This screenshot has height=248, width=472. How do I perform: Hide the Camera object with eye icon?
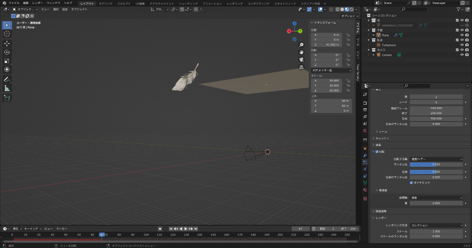coord(462,55)
